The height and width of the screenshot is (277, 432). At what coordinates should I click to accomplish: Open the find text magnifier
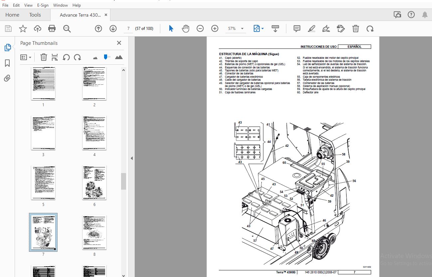(x=67, y=29)
